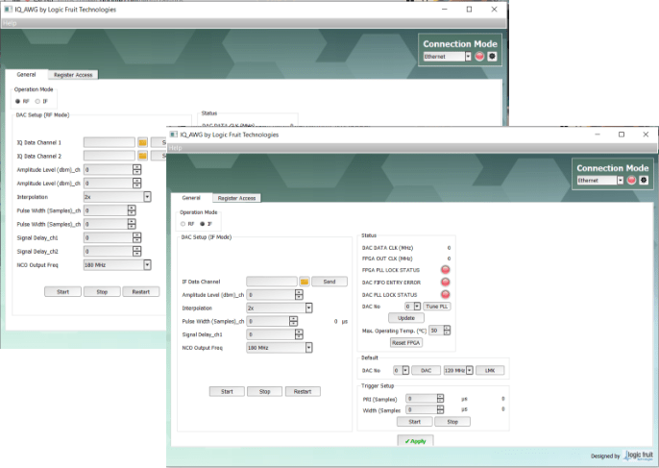659x468 pixels.
Task: Expand Interpolation dropdown in front window
Action: (309, 308)
